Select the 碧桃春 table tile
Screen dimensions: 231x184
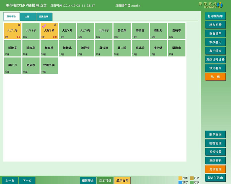(x=177, y=31)
